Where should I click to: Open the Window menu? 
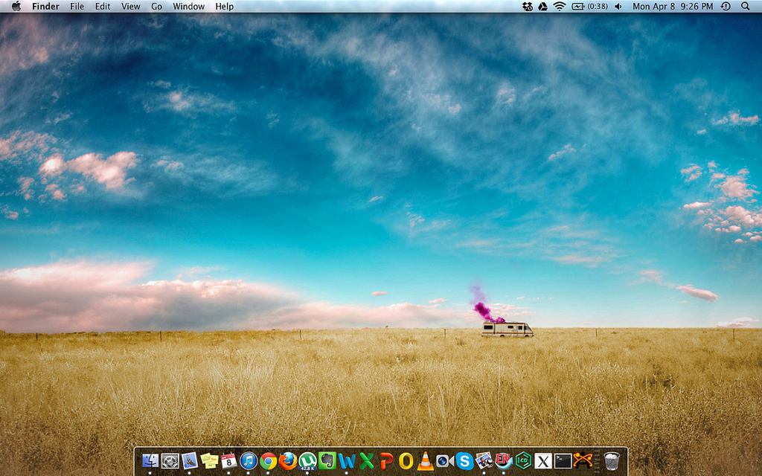(x=188, y=6)
